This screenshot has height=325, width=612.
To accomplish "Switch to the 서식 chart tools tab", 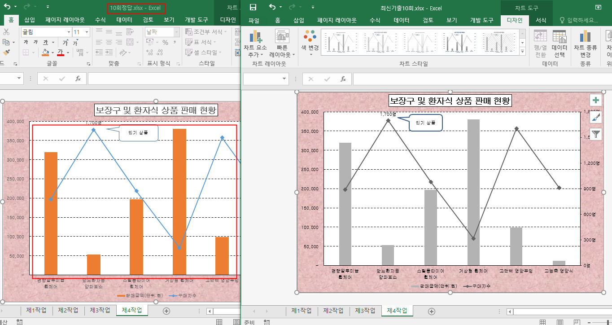I will point(541,20).
